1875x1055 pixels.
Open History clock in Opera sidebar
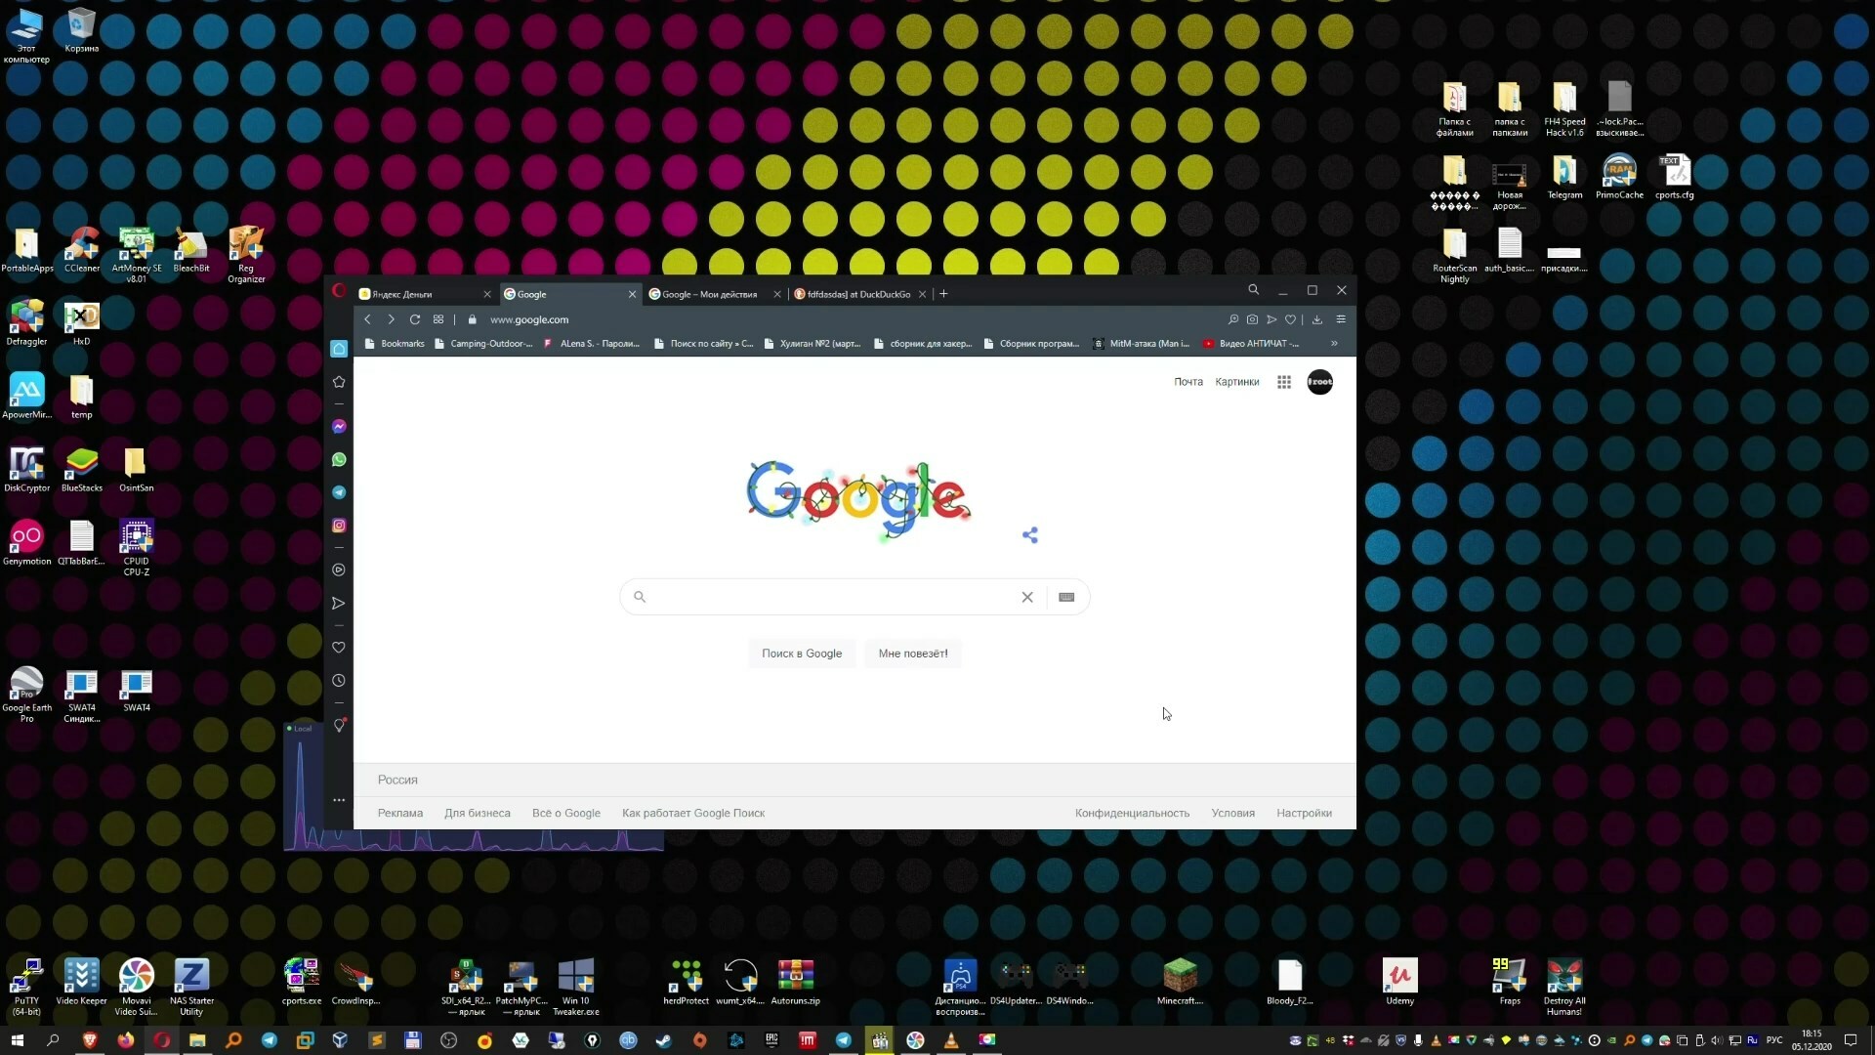click(339, 681)
